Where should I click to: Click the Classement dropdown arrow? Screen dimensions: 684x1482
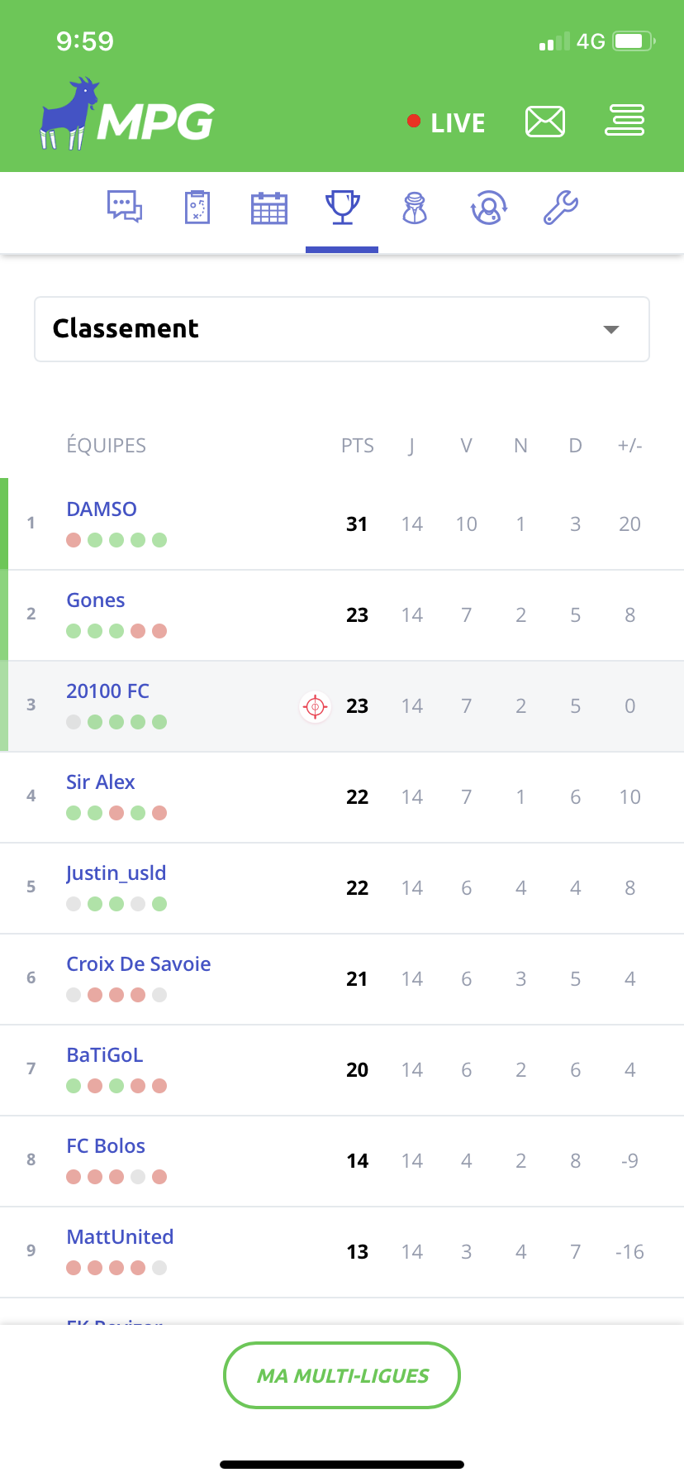611,329
